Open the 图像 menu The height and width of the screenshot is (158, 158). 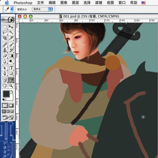tap(64, 3)
